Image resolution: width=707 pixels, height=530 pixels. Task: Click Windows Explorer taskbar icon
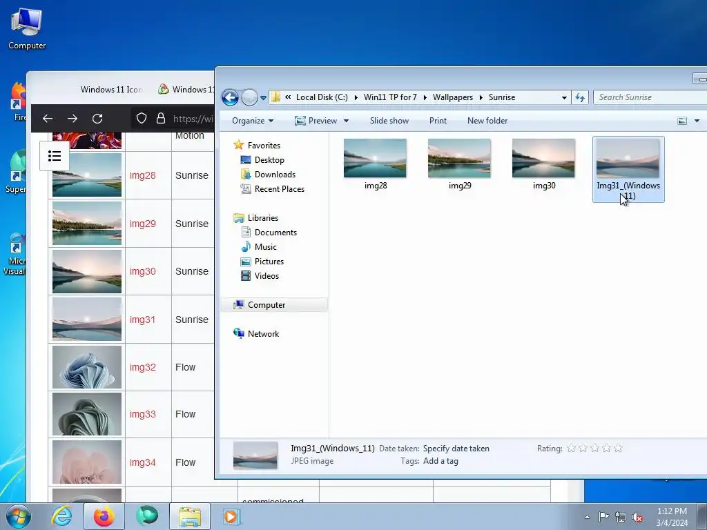coord(190,516)
